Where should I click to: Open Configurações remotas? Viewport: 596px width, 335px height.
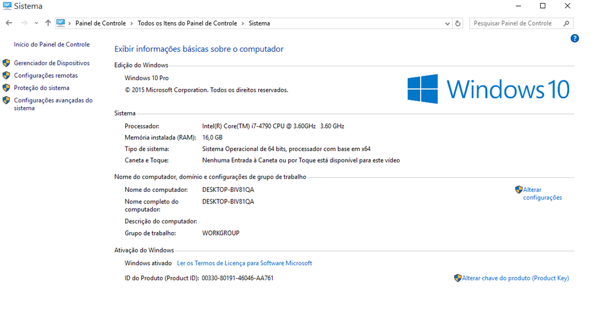(45, 76)
